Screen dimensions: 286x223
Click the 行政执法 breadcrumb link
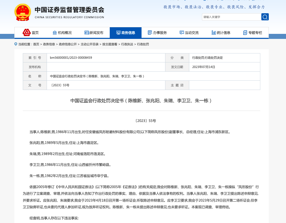(x=127, y=44)
